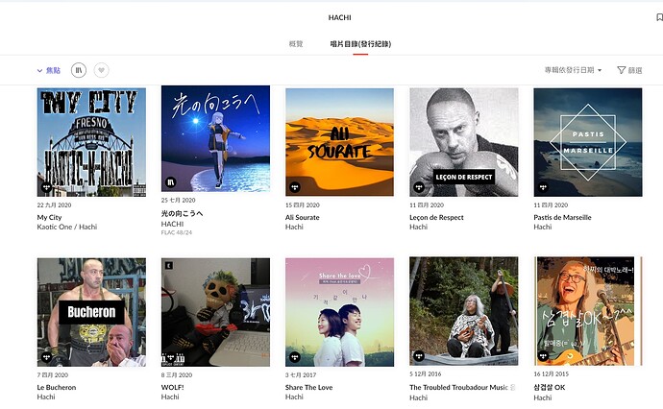
Task: Click Tidal badge on My City cover
Action: pos(46,187)
